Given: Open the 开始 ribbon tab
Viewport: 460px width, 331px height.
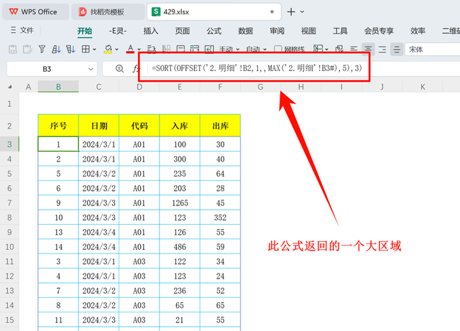Looking at the screenshot, I should 85,31.
